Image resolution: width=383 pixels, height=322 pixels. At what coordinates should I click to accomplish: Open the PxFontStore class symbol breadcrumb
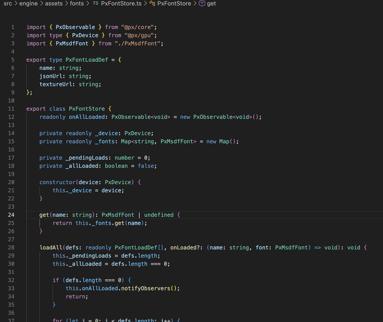(174, 3)
